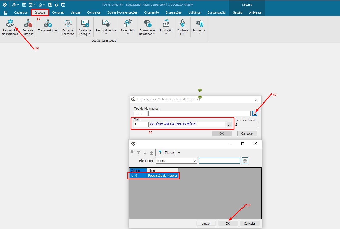
Task: Switch to the Compras ribbon tab
Action: click(x=58, y=12)
